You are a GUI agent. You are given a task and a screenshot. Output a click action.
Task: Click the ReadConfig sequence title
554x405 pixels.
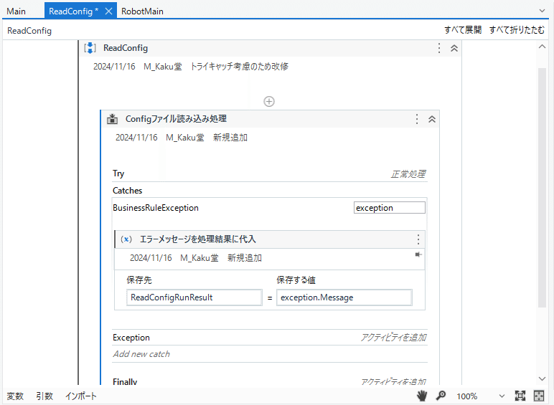pos(126,48)
